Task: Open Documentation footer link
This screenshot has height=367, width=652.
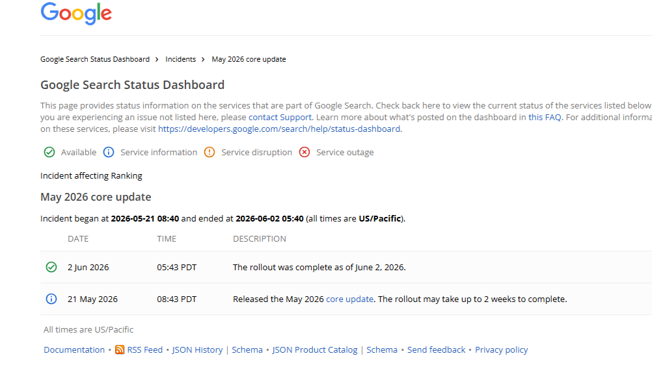Action: tap(74, 349)
